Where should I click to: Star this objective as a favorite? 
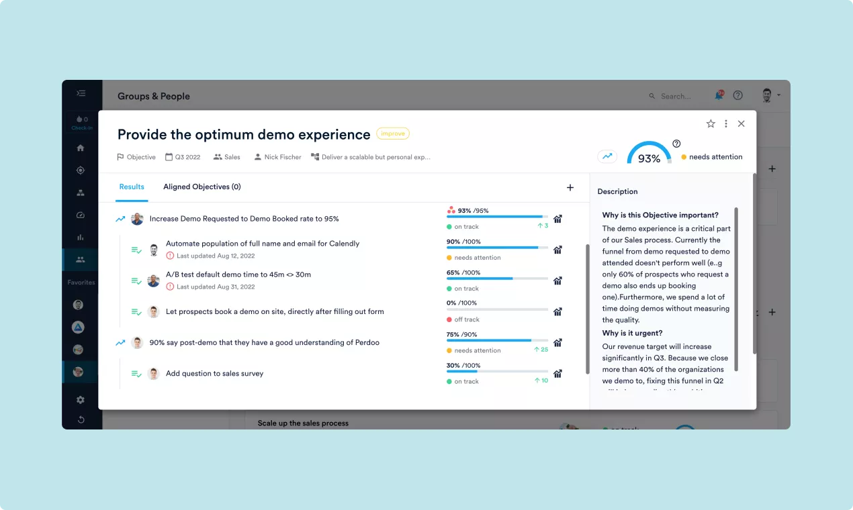[x=711, y=124]
